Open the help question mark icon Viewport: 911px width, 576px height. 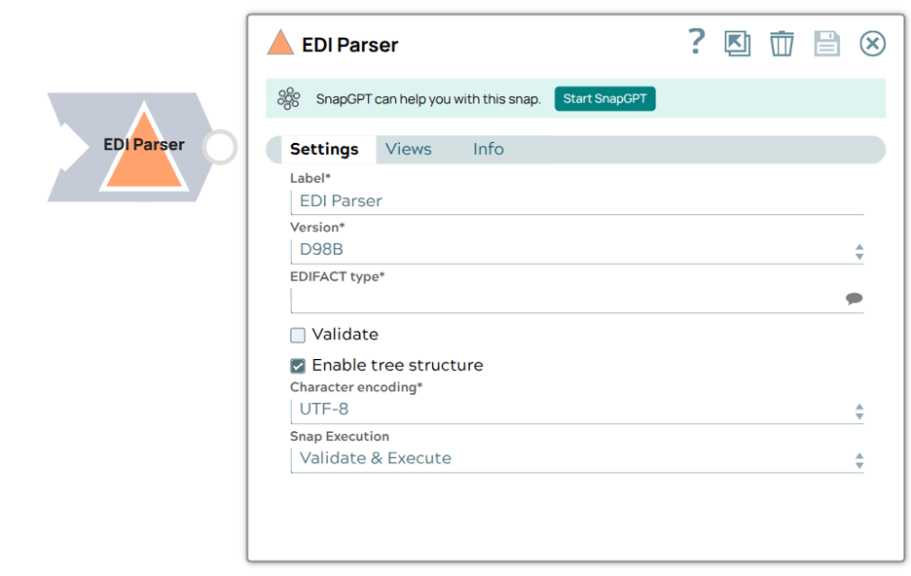[x=696, y=42]
